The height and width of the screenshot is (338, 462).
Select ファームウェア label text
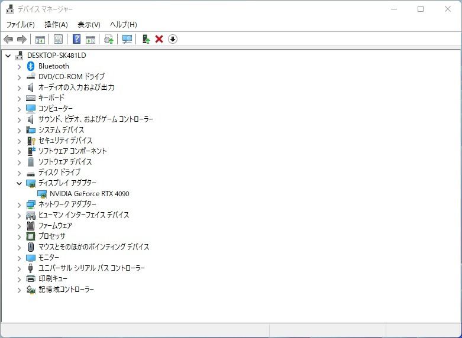(x=56, y=226)
